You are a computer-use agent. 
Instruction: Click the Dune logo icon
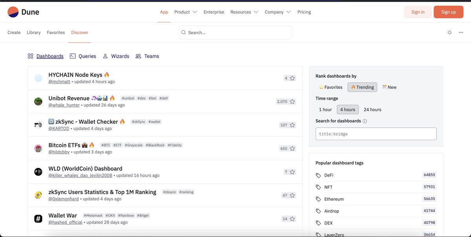[x=13, y=12]
